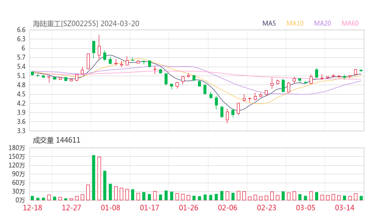The width and height of the screenshot is (369, 219).
Task: Click the MA60 legend label
Action: point(350,23)
